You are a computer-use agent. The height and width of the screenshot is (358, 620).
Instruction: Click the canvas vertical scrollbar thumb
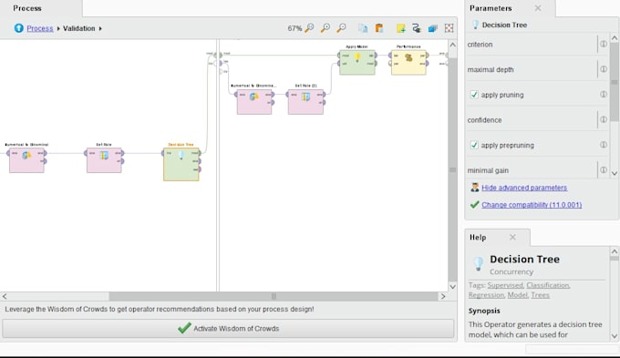[453, 170]
